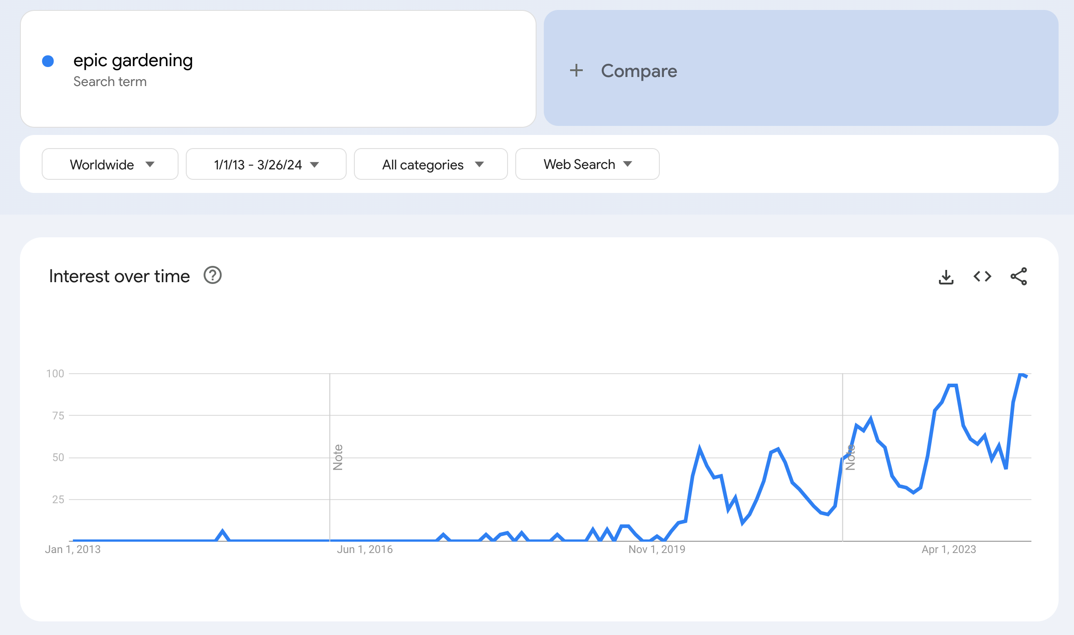
Task: Open the Interest over time help icon
Action: pos(213,275)
